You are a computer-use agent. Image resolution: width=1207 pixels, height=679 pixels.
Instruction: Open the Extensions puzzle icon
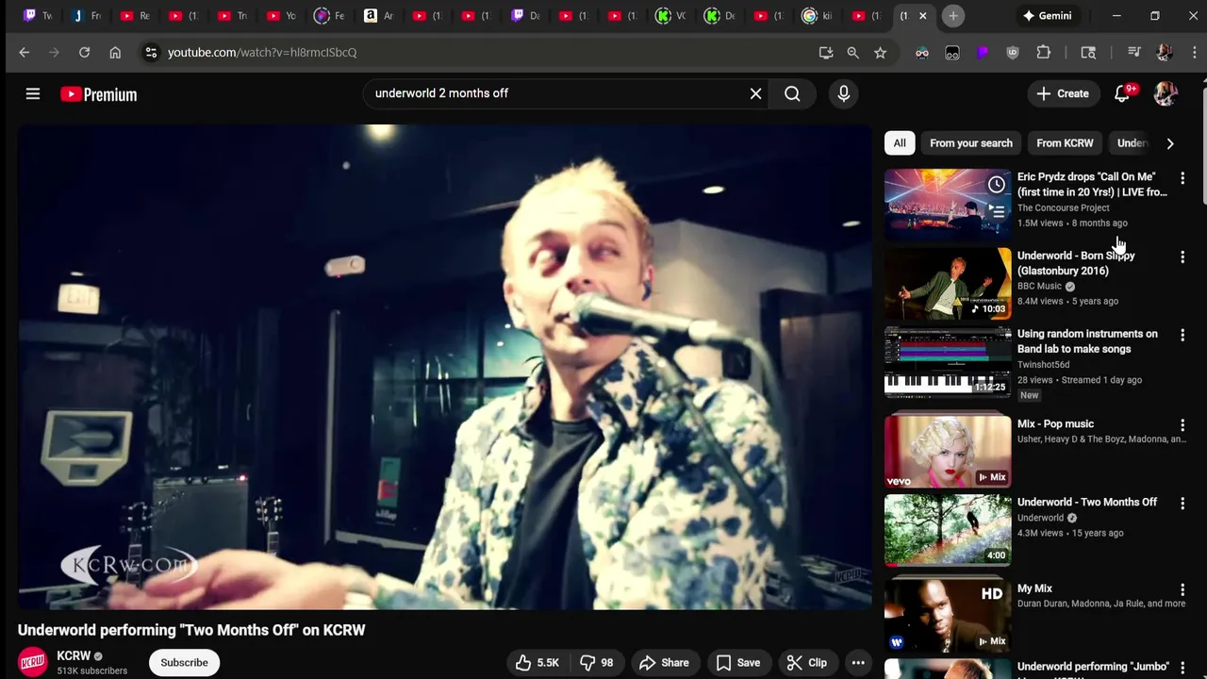[x=1043, y=53]
